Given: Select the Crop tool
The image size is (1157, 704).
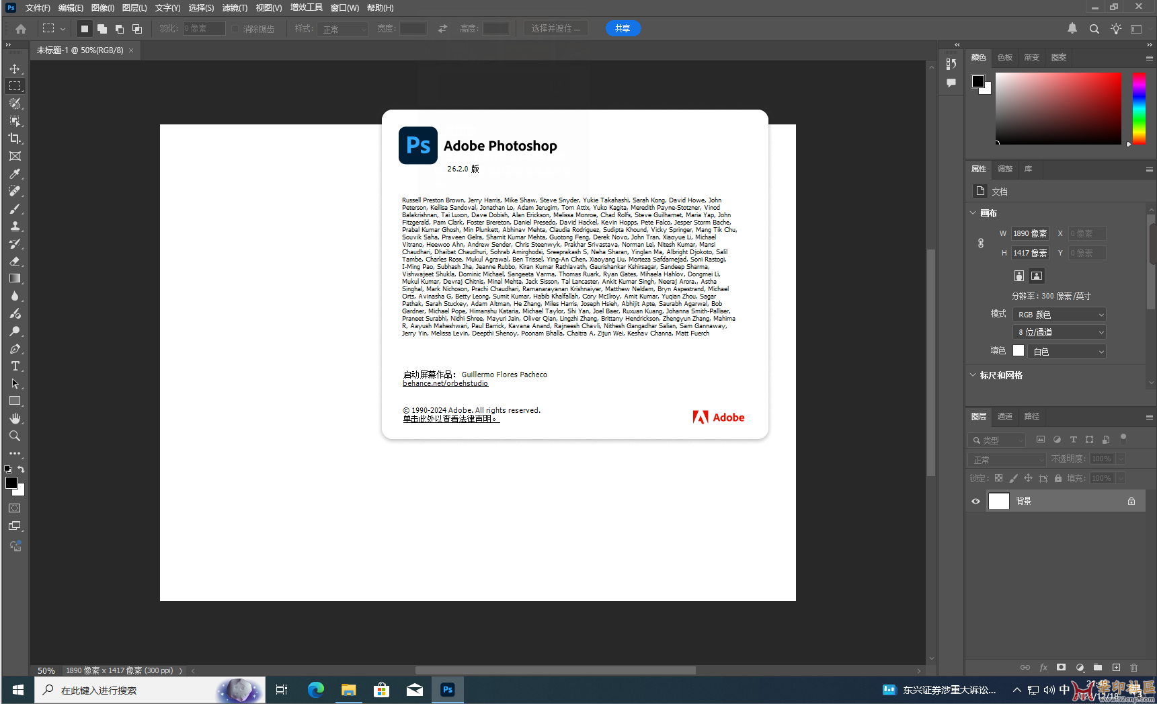Looking at the screenshot, I should [15, 139].
